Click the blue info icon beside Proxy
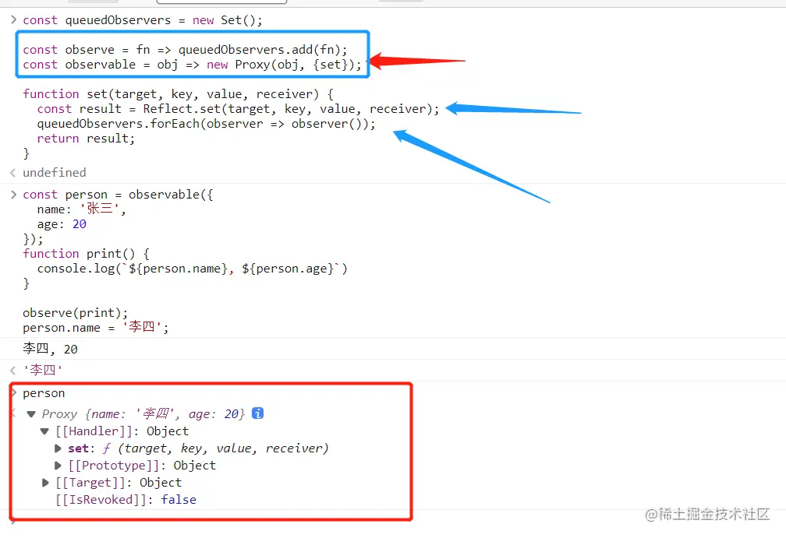This screenshot has height=538, width=786. click(257, 413)
